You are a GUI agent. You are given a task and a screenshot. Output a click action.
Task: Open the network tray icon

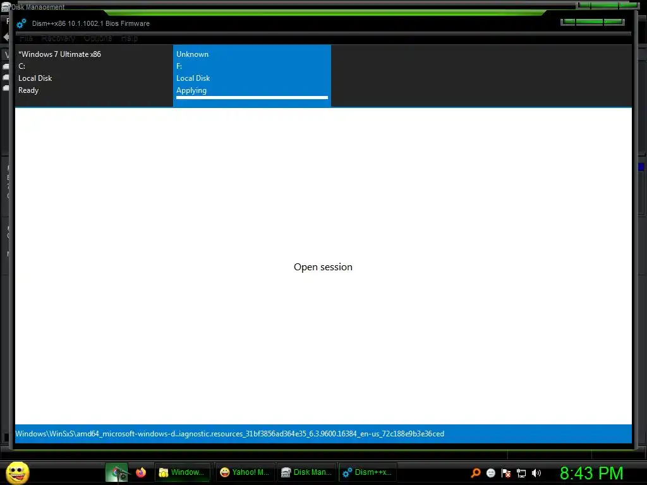tap(521, 473)
